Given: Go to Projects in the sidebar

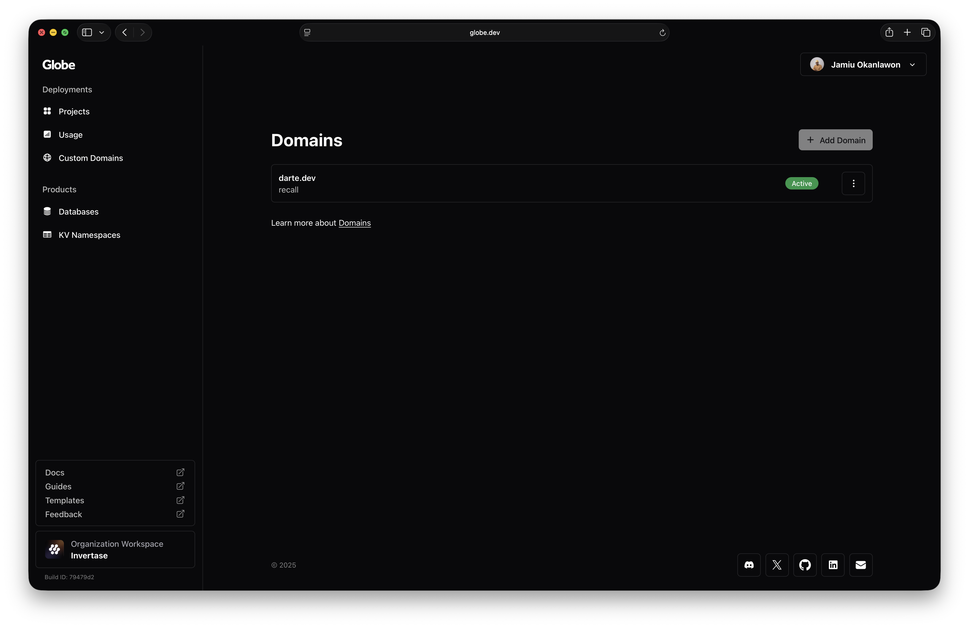Looking at the screenshot, I should [x=74, y=111].
